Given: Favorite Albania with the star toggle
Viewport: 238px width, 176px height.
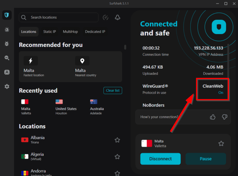Looking at the screenshot, I should [x=117, y=140].
